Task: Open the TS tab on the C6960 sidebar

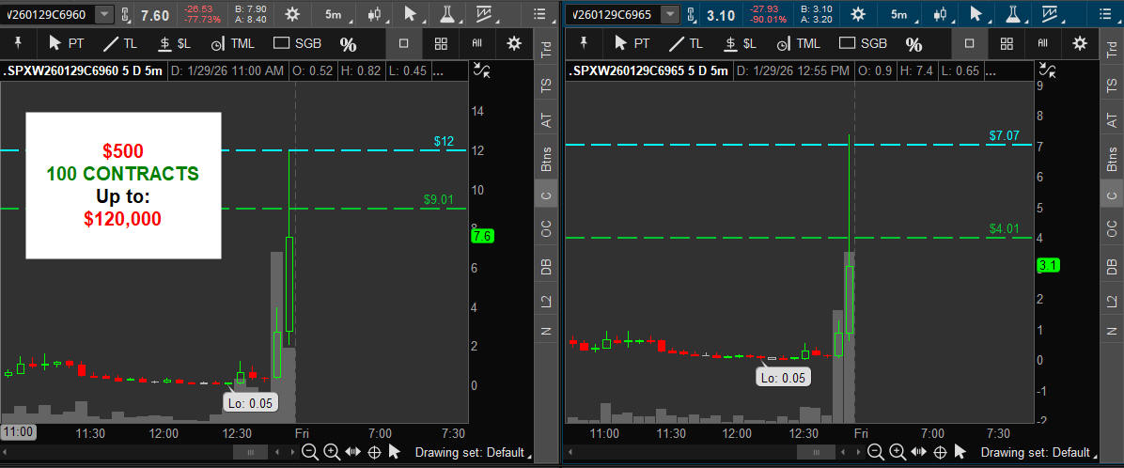Action: point(546,85)
